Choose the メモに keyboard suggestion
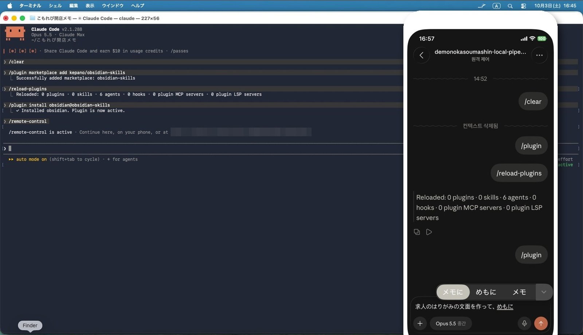The height and width of the screenshot is (335, 583). pyautogui.click(x=453, y=292)
